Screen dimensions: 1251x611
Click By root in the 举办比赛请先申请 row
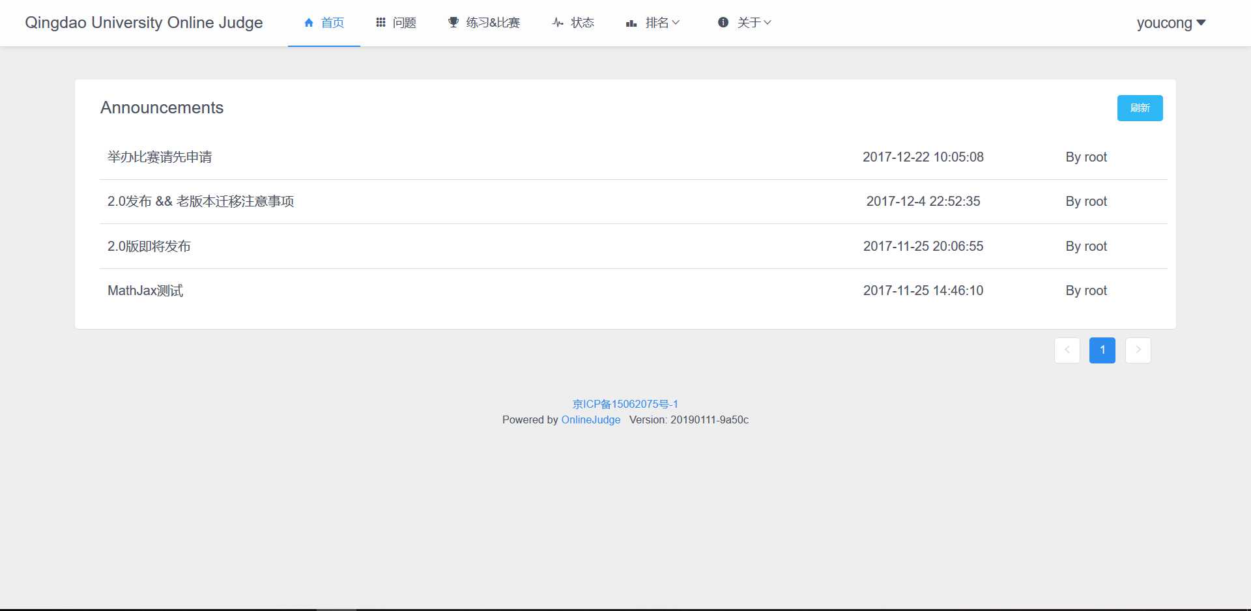pyautogui.click(x=1086, y=157)
